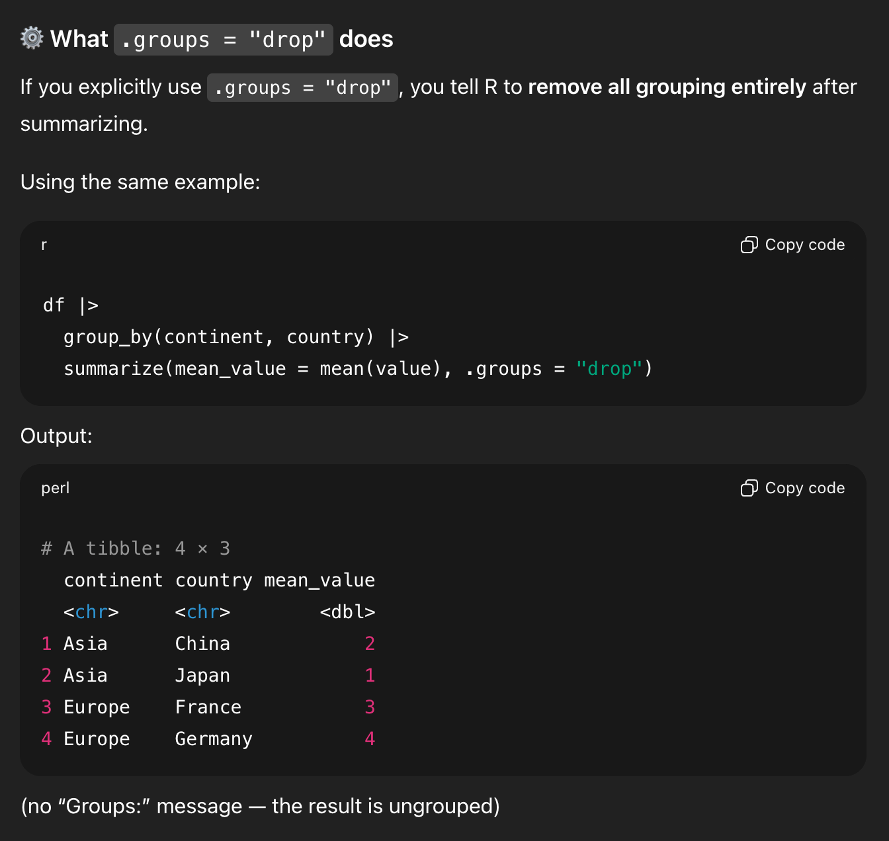The height and width of the screenshot is (841, 889).
Task: Click the gear emoji beside the heading
Action: coord(32,38)
